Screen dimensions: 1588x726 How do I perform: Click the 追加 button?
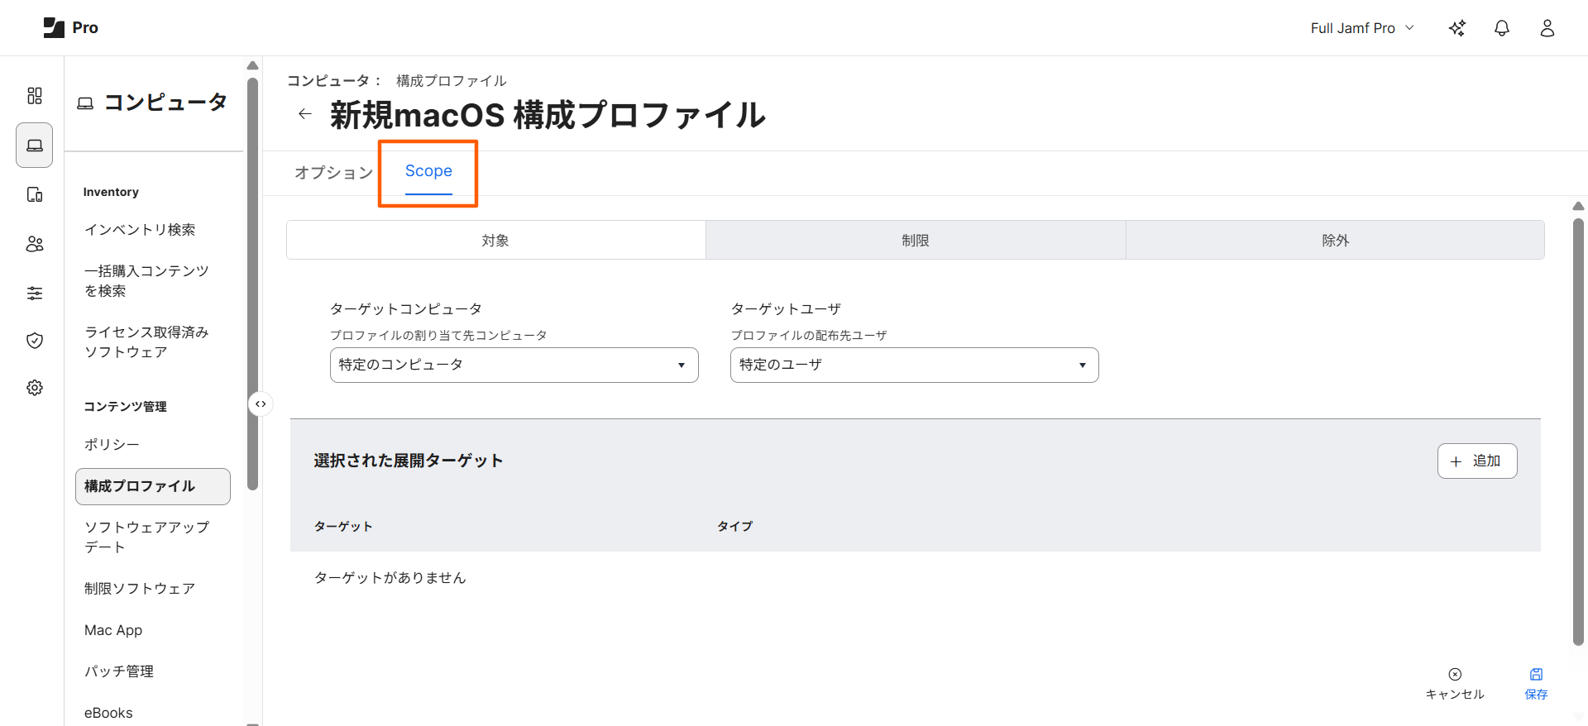tap(1476, 461)
